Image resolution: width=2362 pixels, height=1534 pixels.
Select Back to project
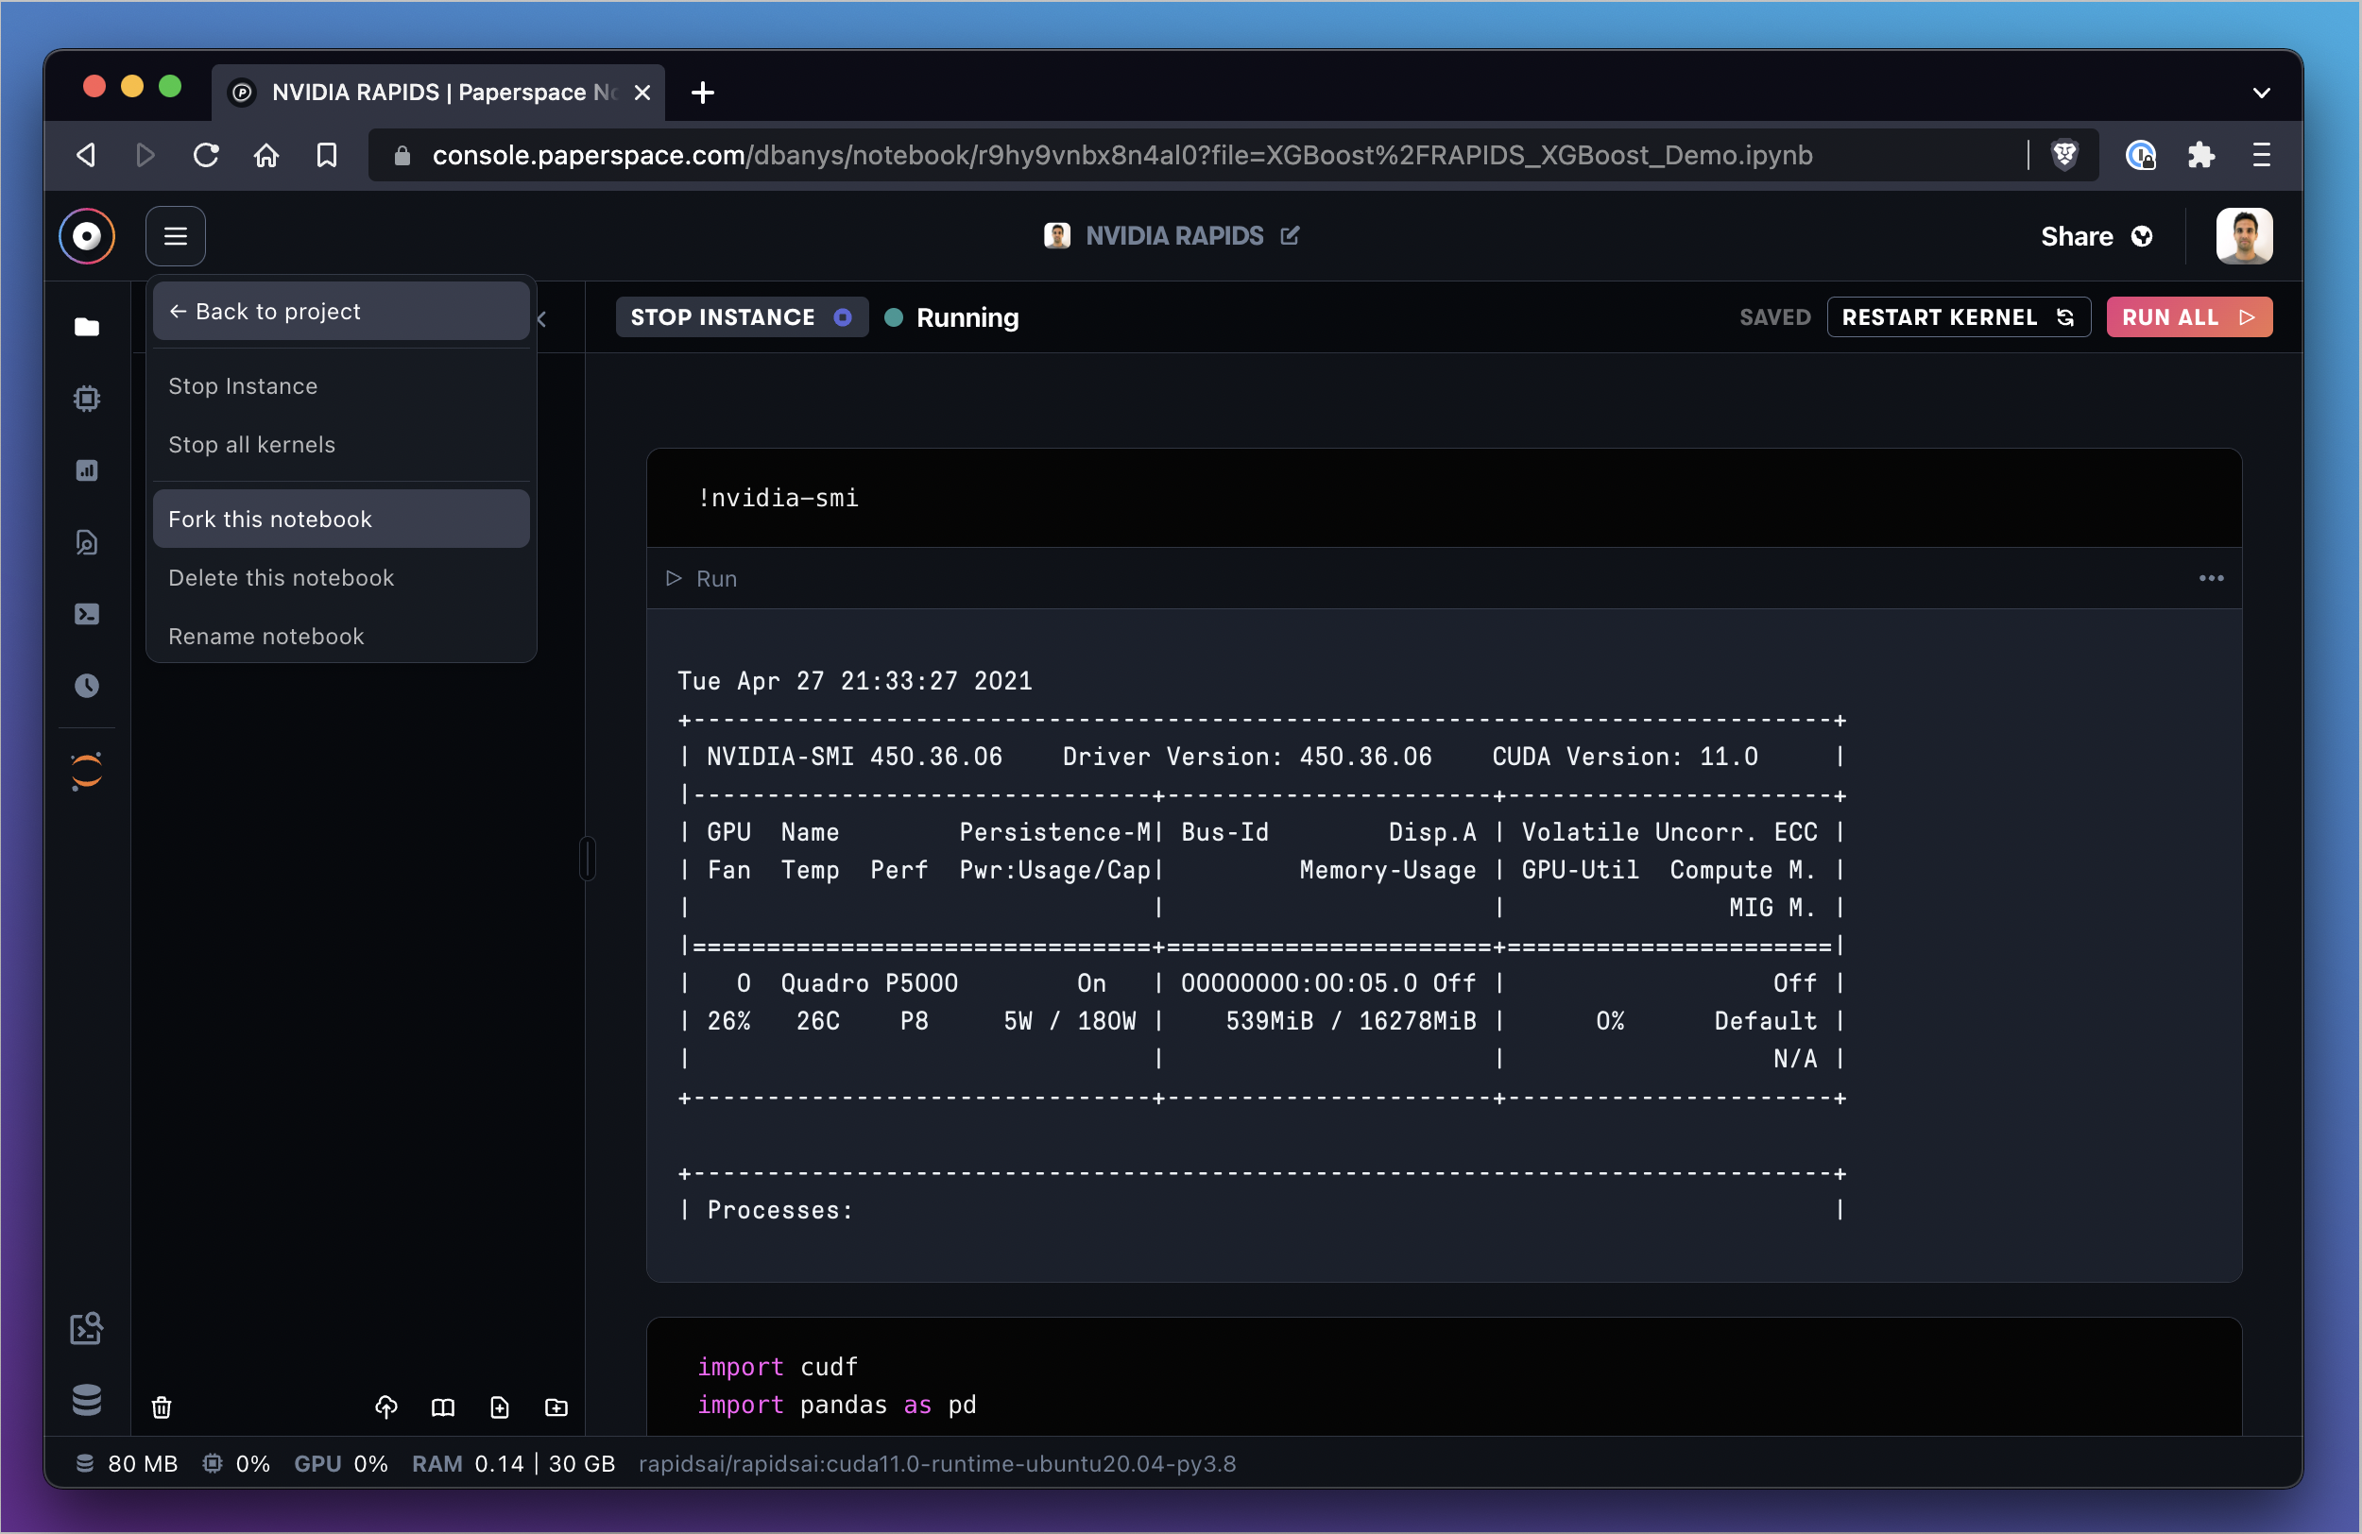[341, 312]
